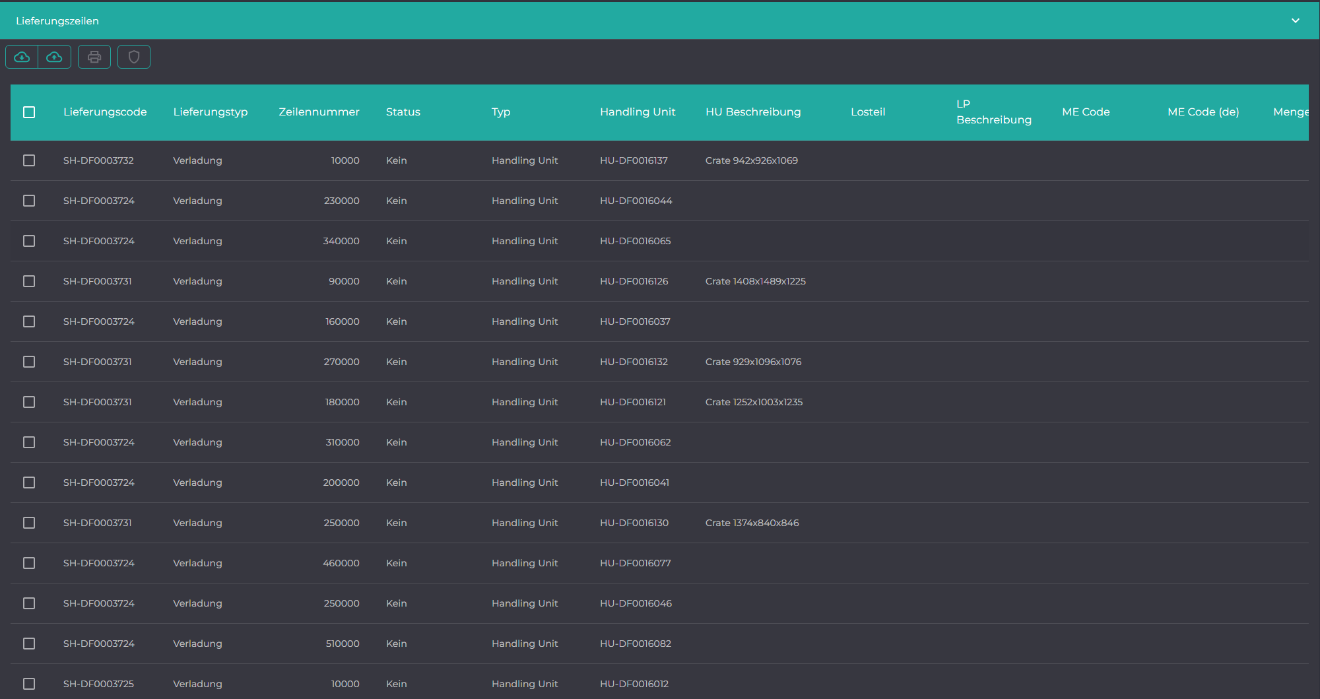The image size is (1320, 699).
Task: Click the Lieferungszeilen panel title
Action: pyautogui.click(x=57, y=21)
